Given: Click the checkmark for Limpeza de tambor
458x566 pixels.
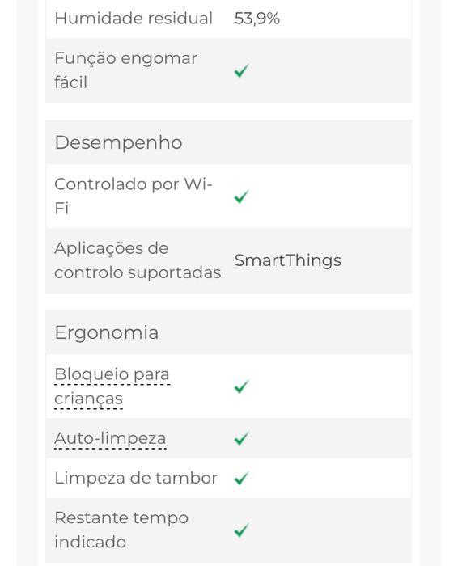Looking at the screenshot, I should pyautogui.click(x=242, y=479).
